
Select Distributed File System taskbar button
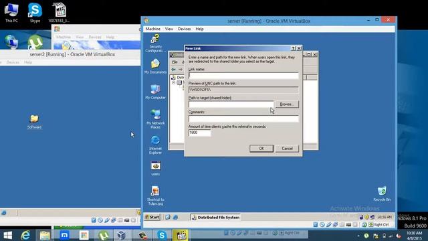pos(215,217)
